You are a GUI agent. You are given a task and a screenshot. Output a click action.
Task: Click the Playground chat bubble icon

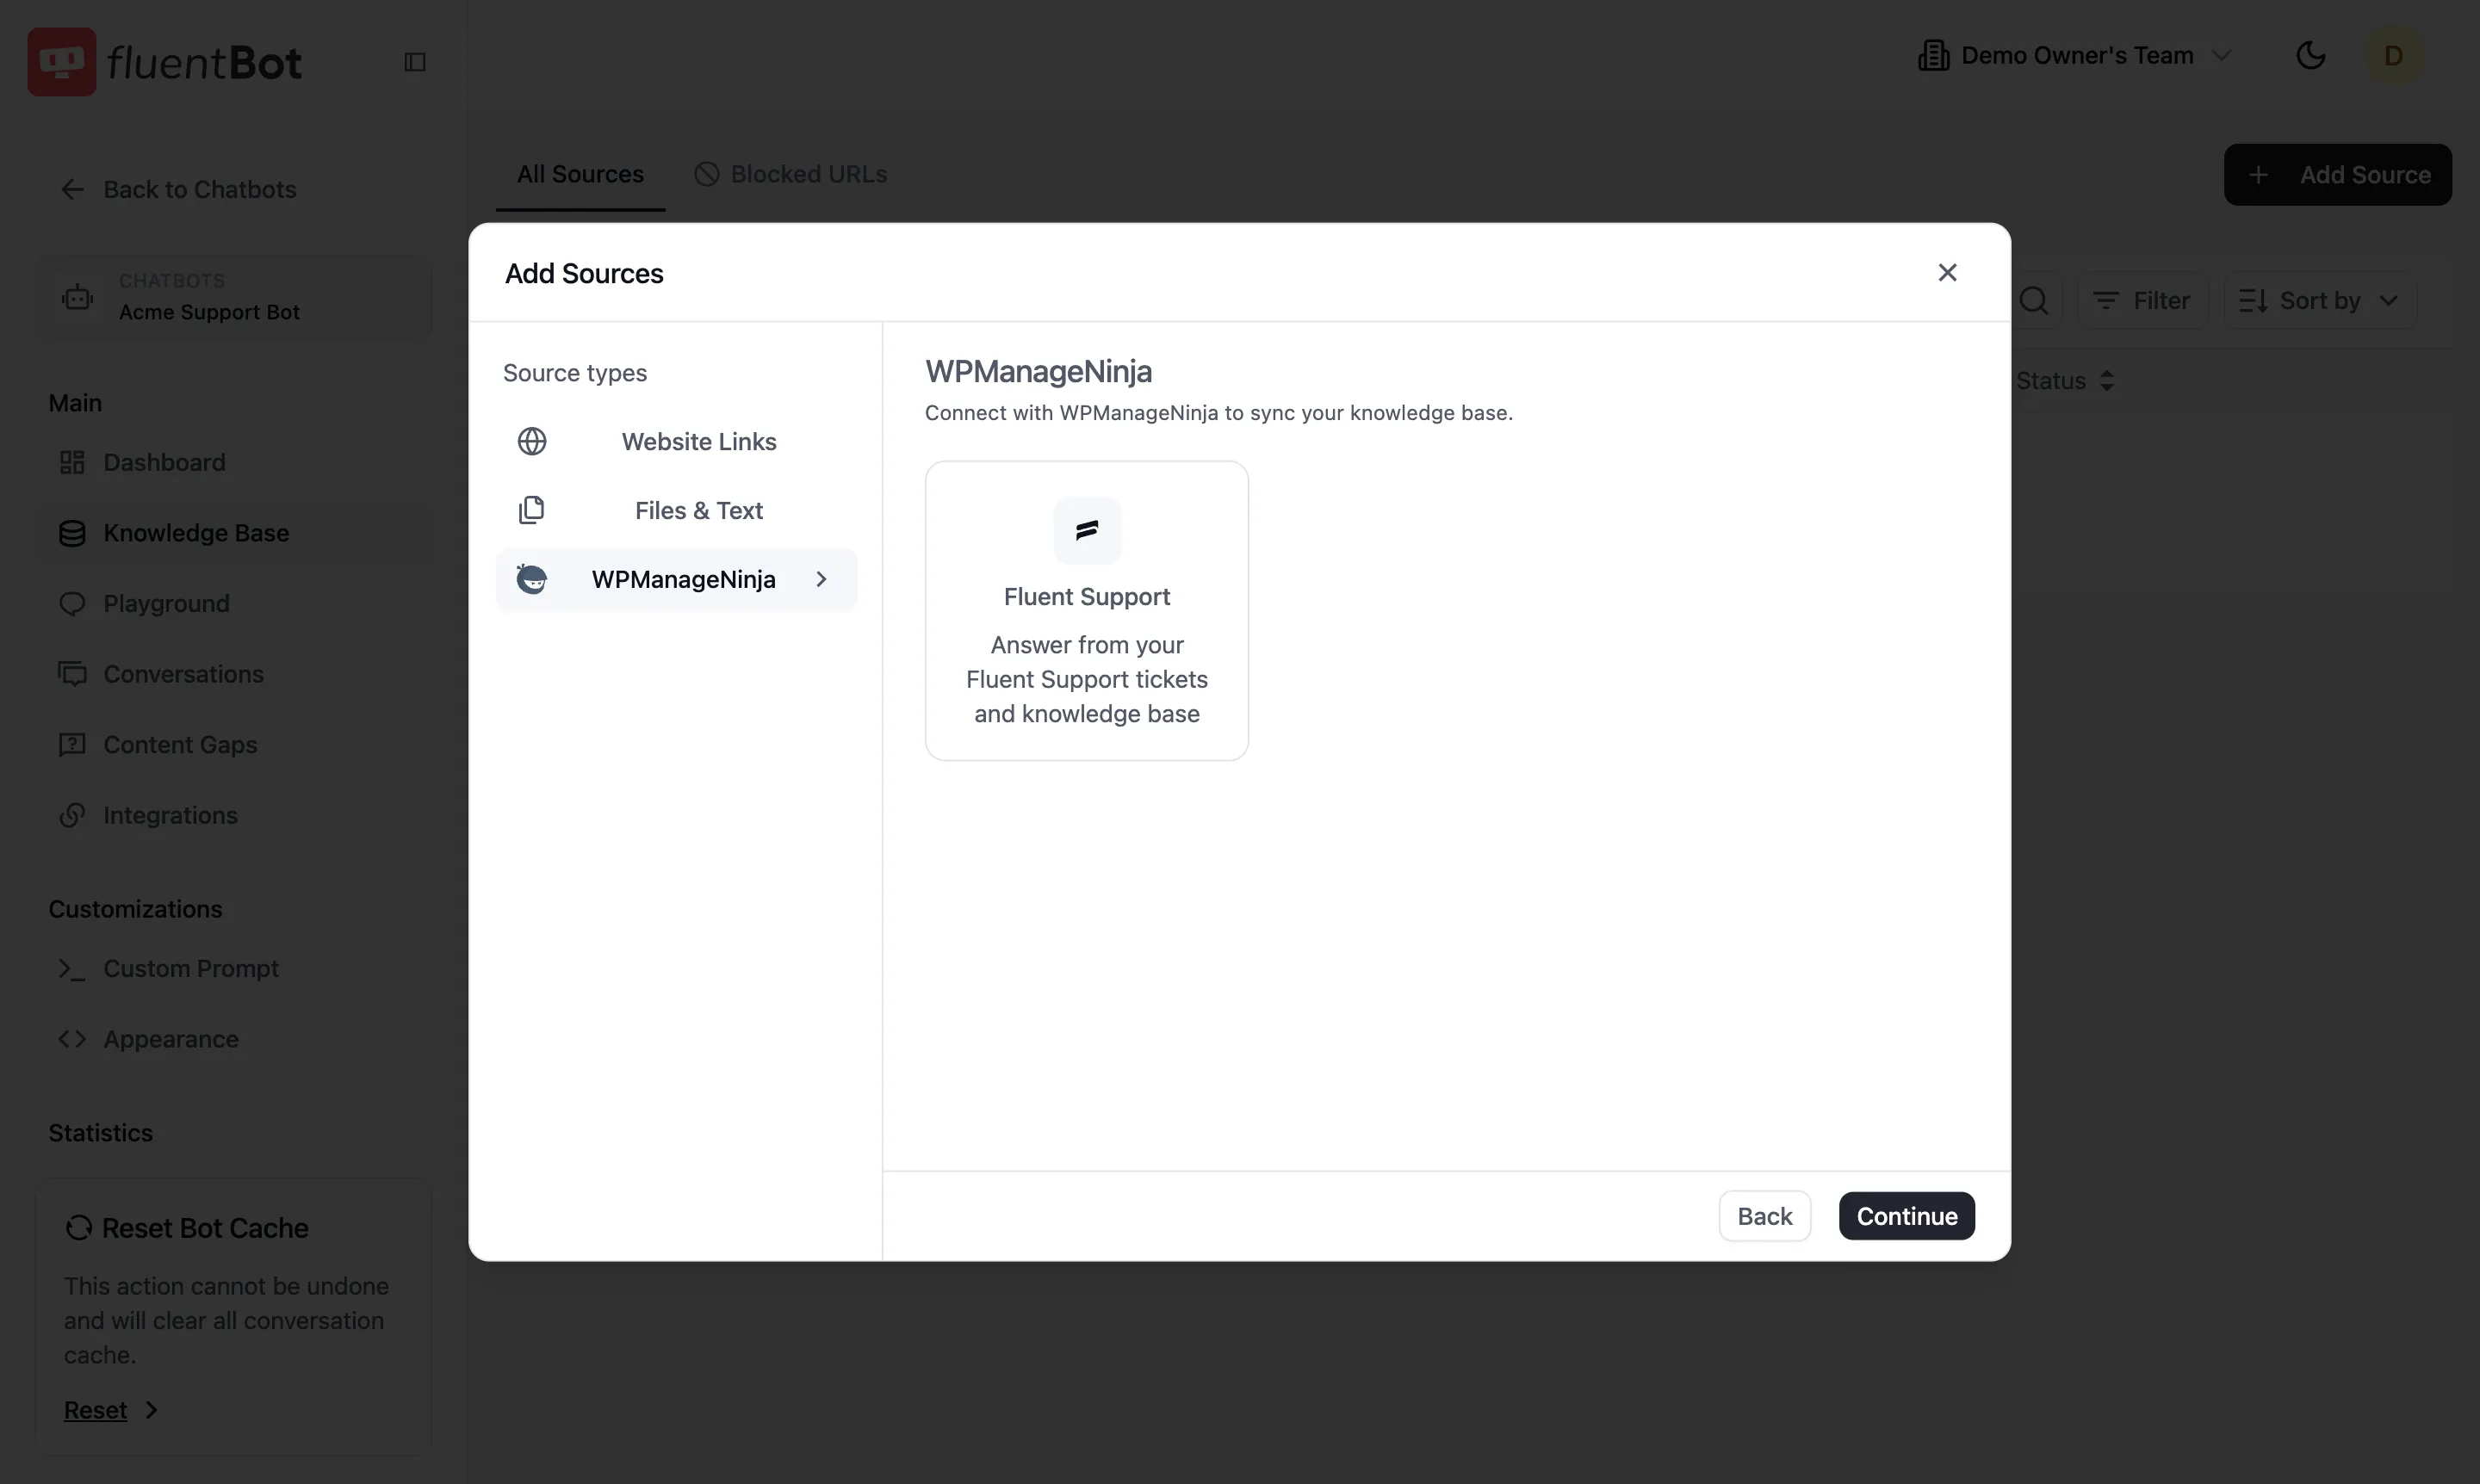coord(72,603)
